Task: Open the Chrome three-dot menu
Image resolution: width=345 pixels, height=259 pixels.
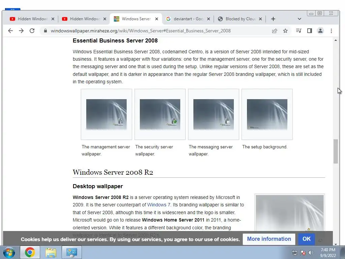Action: 332,31
